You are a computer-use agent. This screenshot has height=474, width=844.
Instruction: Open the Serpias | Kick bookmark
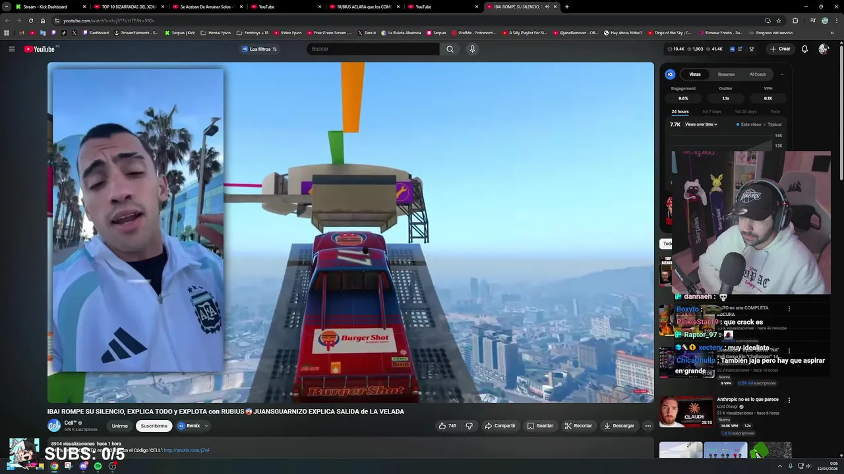[180, 33]
